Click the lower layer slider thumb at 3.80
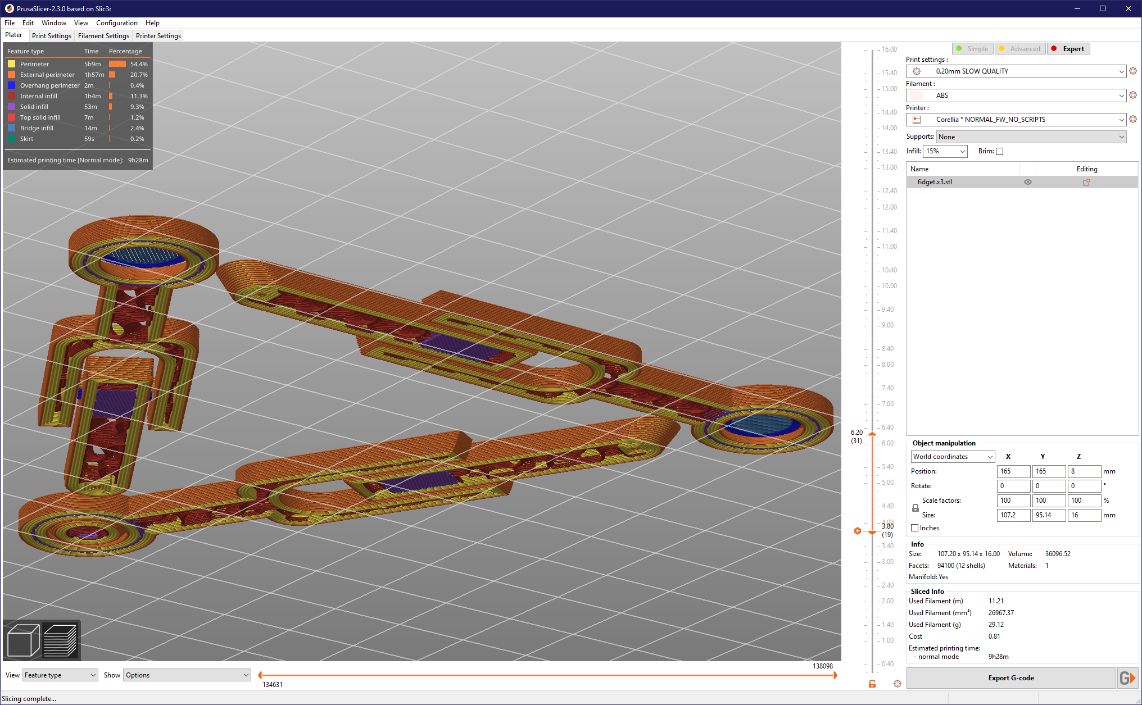 click(872, 531)
